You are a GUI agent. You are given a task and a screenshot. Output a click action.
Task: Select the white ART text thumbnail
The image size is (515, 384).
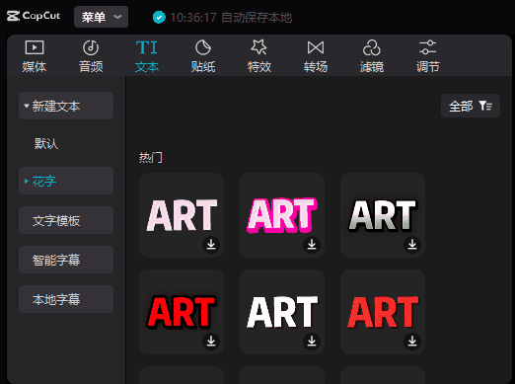pyautogui.click(x=282, y=312)
